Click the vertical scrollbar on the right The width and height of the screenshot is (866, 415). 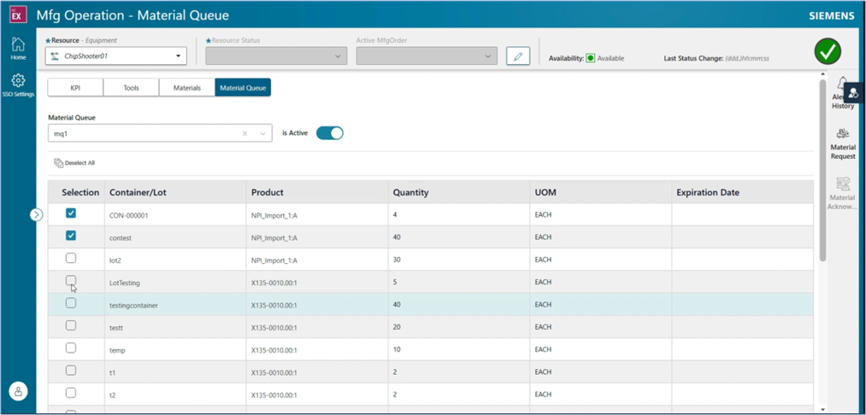[822, 171]
